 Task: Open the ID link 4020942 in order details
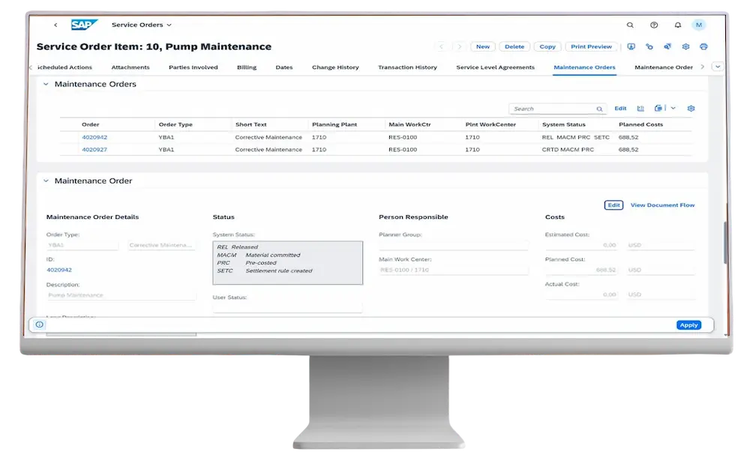click(59, 270)
